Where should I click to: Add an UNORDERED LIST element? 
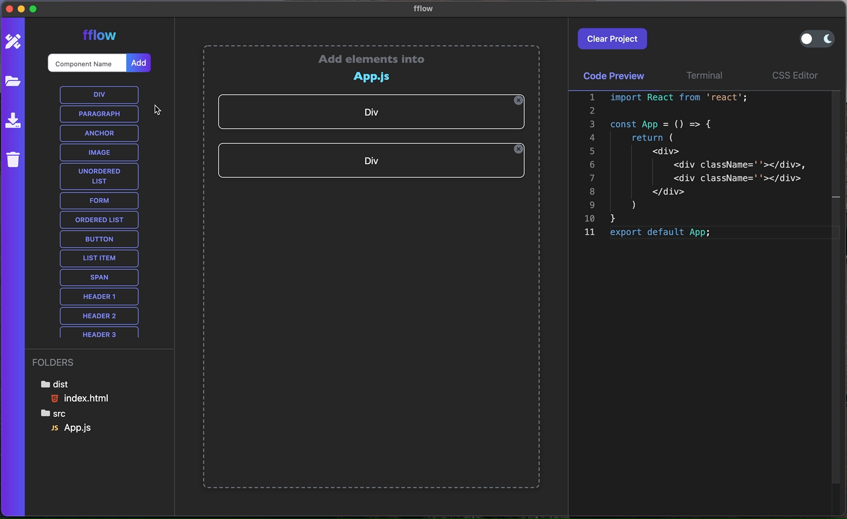[x=99, y=177]
